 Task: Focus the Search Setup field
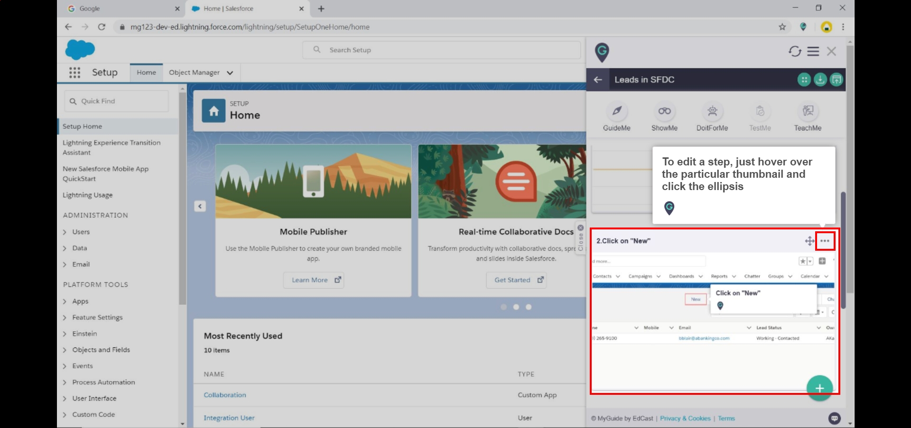[x=442, y=50]
